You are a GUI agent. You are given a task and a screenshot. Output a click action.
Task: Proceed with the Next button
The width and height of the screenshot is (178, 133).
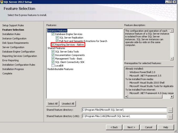pos(131,127)
